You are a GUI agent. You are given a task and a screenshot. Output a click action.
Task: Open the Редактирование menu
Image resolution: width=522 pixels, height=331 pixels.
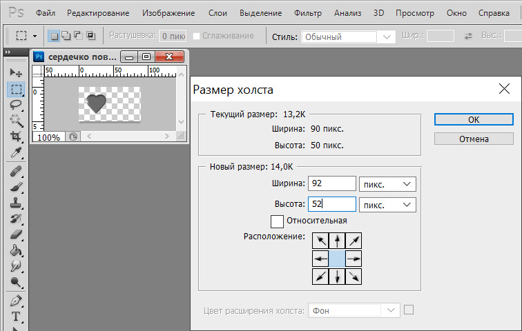pos(98,13)
